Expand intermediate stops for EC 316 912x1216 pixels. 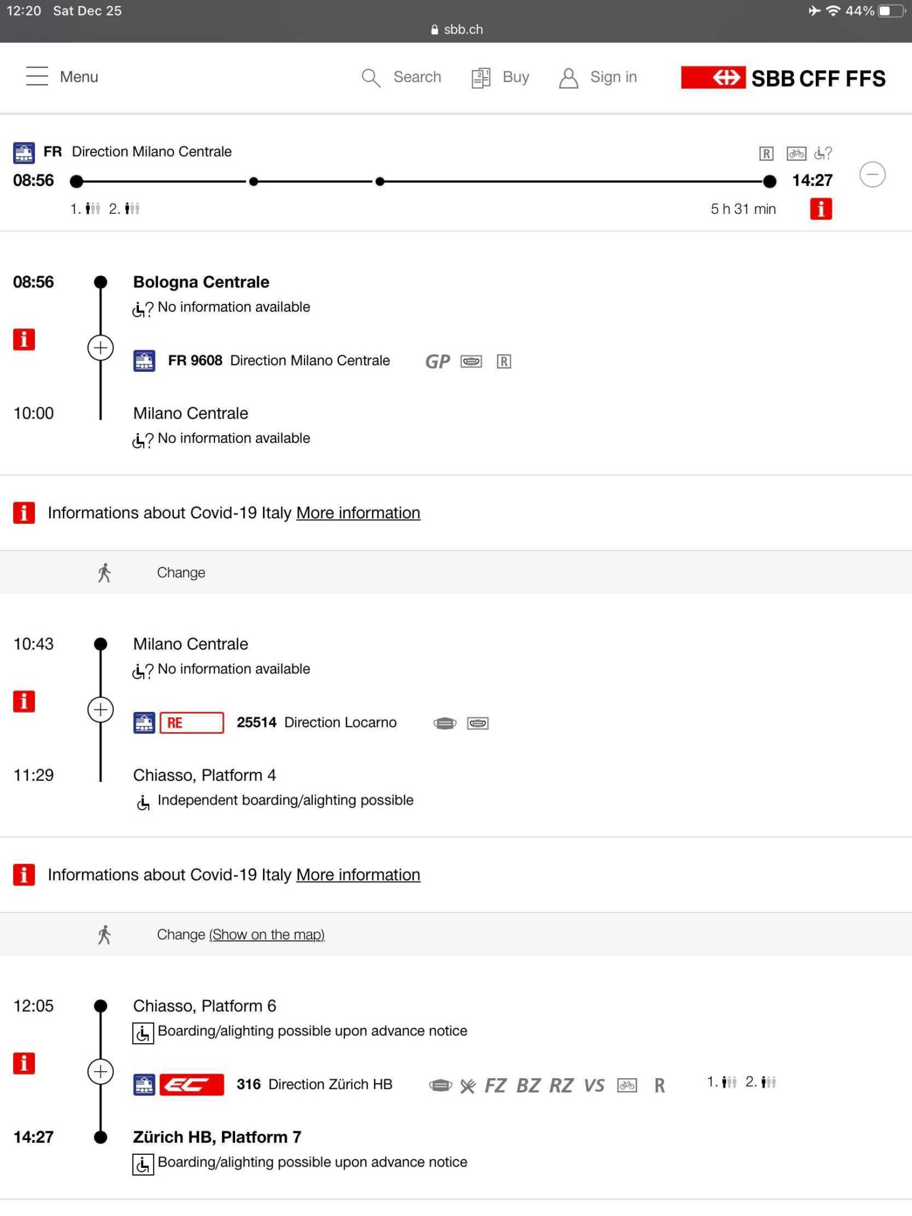(x=100, y=1072)
